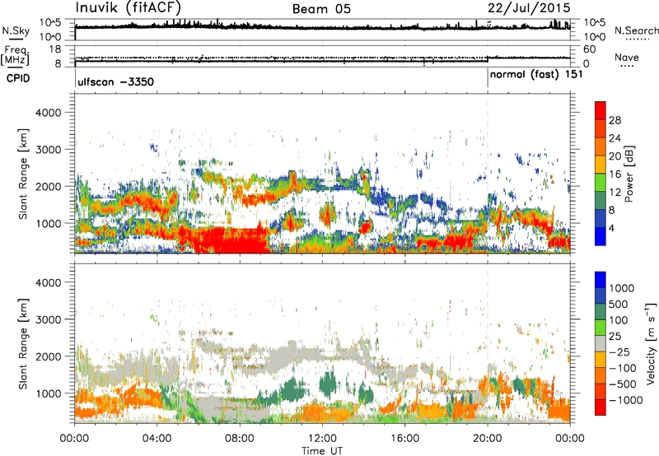Click the 'Inuvik (fitACF)' title text
This screenshot has width=659, height=456.
pyautogui.click(x=129, y=7)
